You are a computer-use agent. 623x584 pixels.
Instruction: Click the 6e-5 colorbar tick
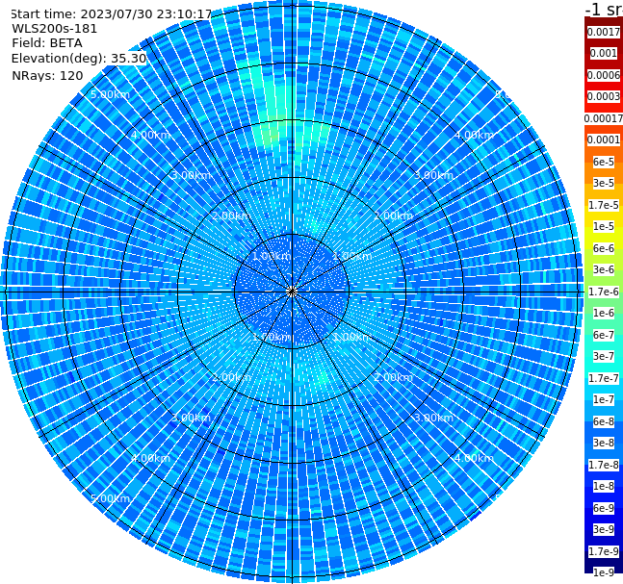point(604,162)
